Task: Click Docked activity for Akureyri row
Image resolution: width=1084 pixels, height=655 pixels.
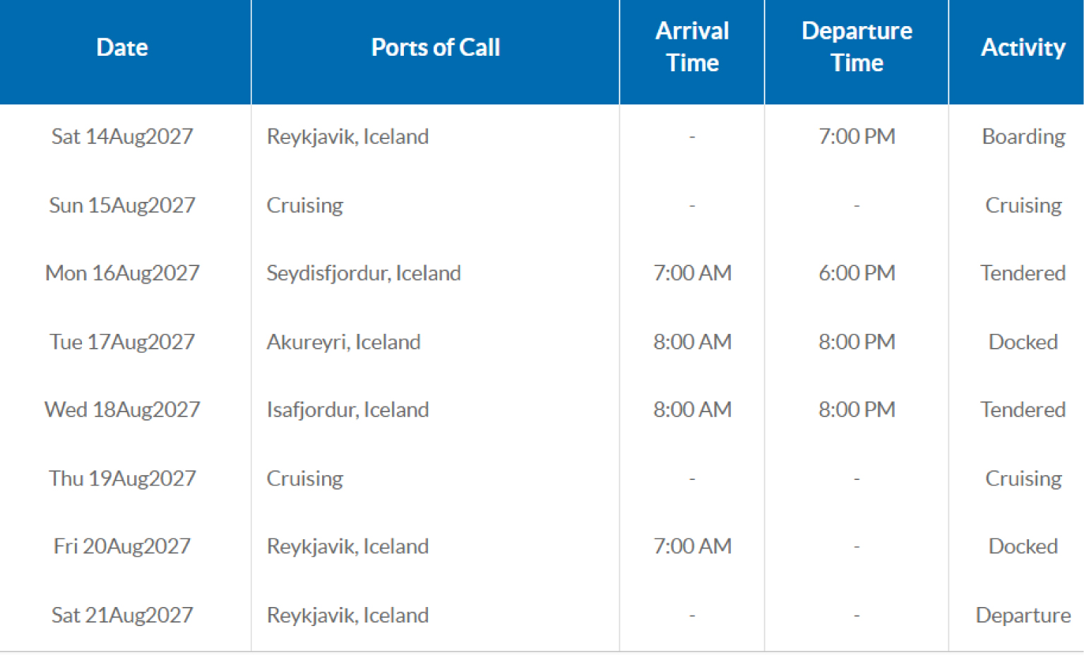Action: coord(1023,342)
